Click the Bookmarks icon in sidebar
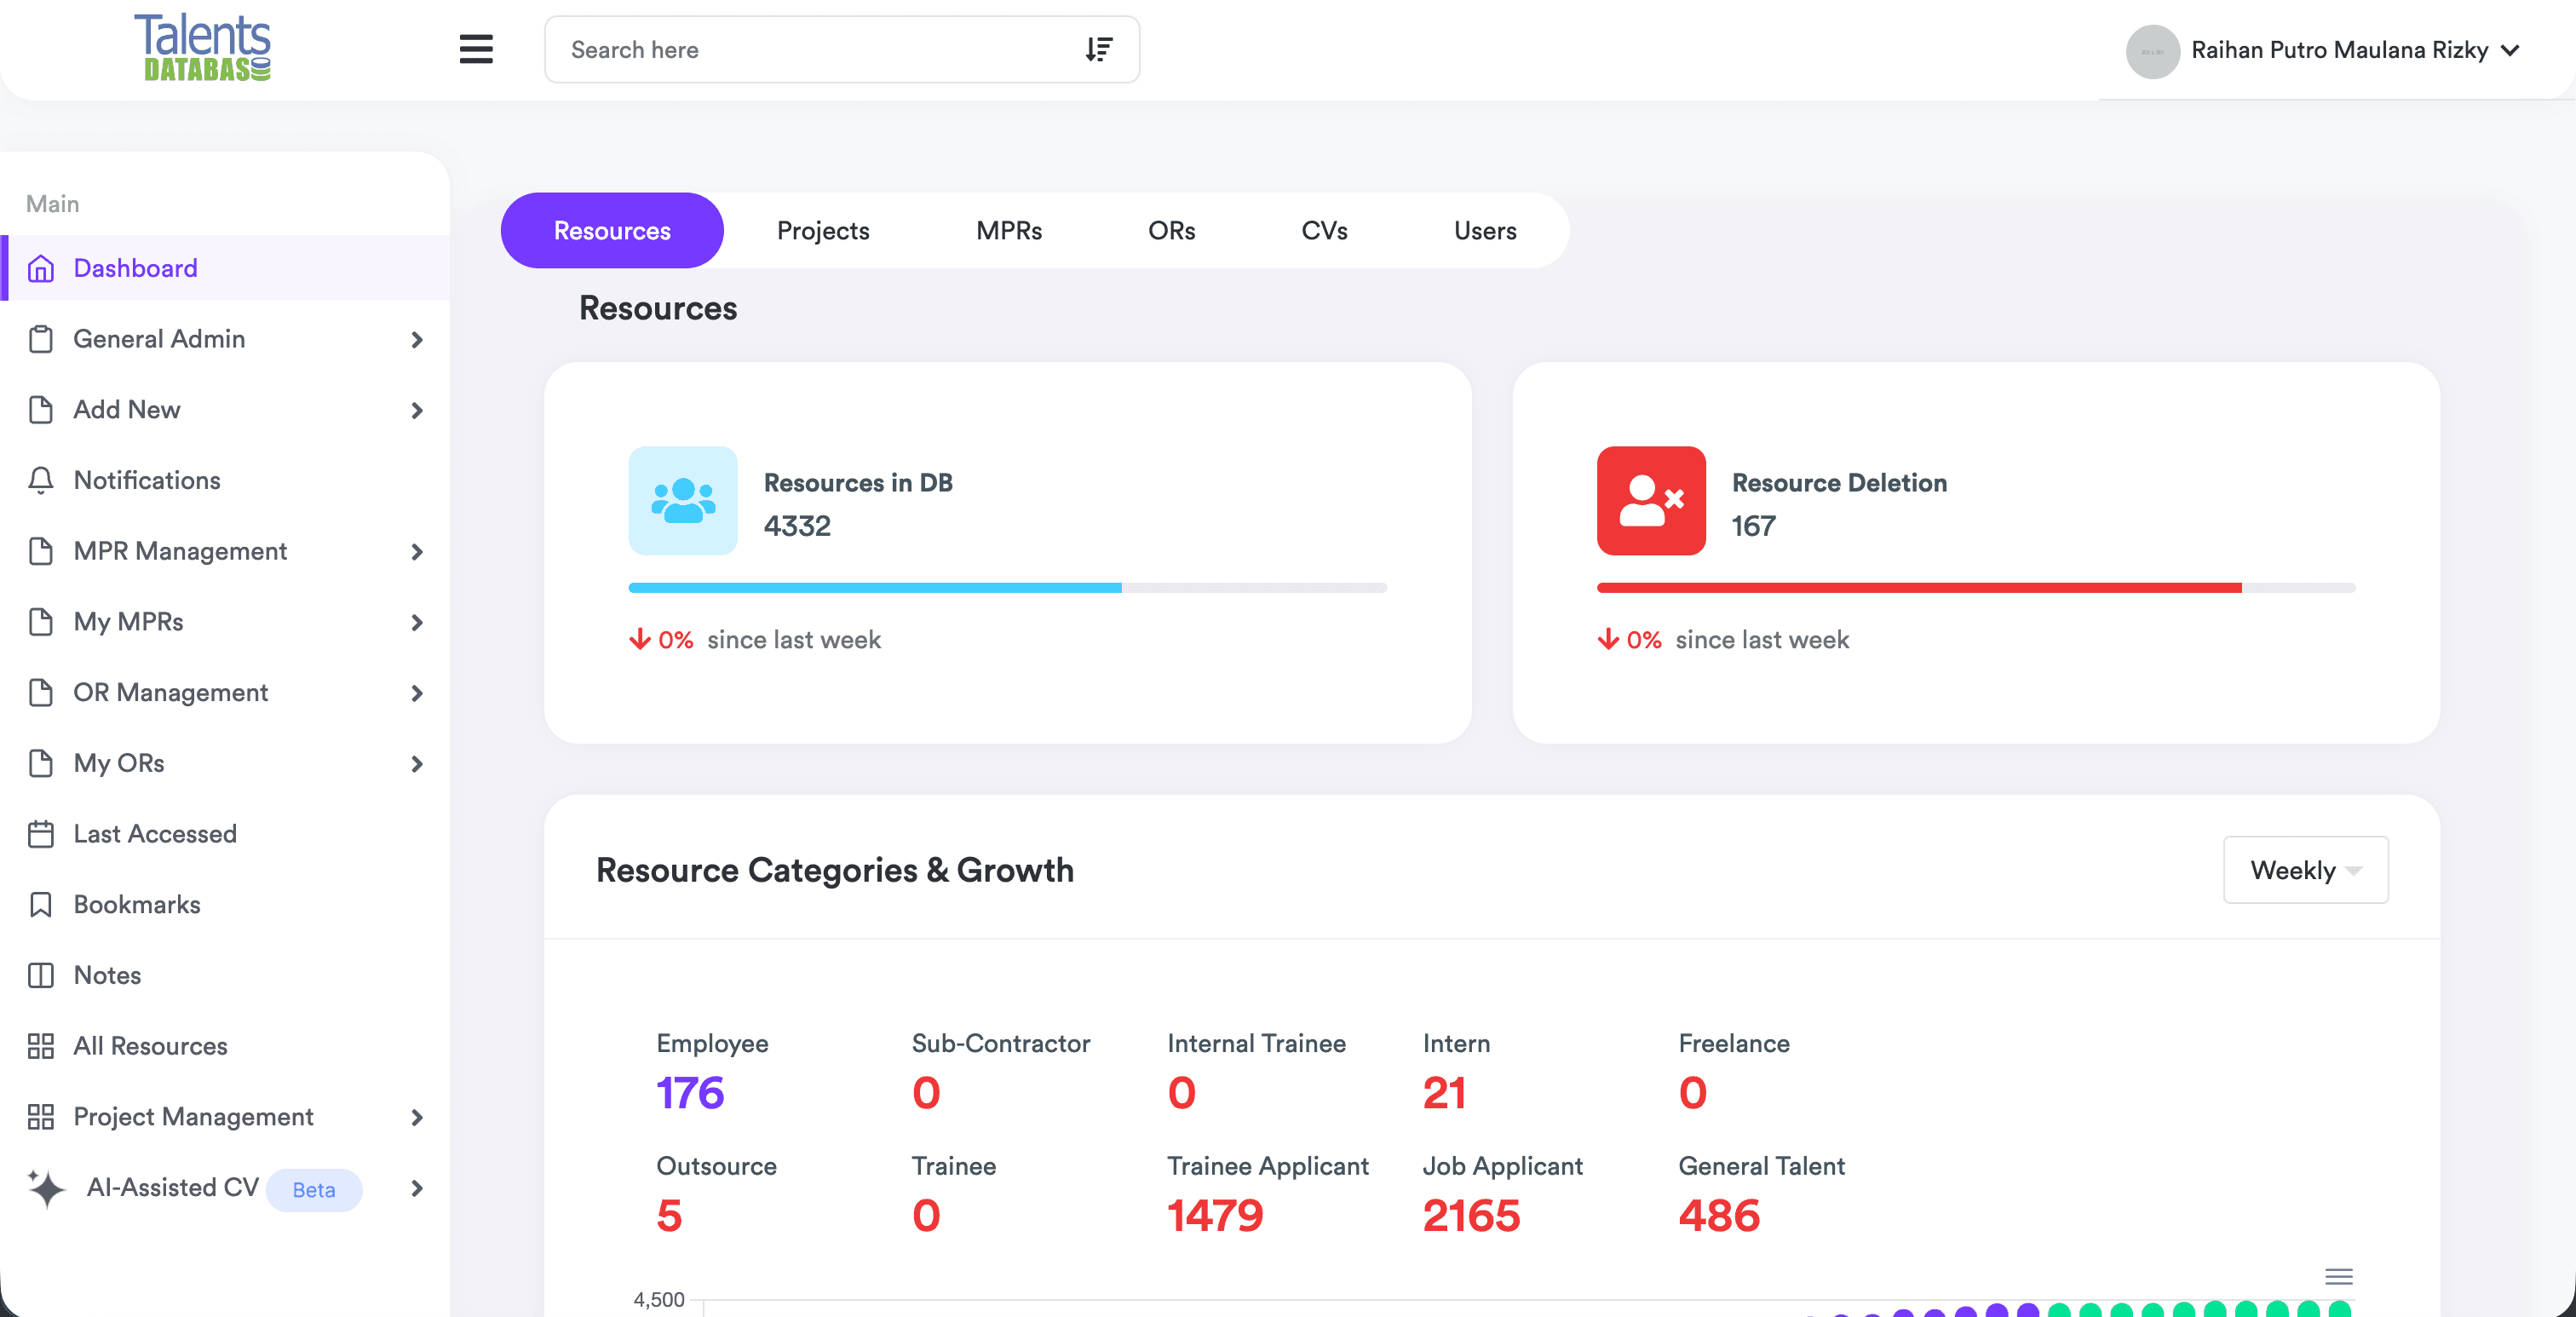The height and width of the screenshot is (1317, 2576). click(40, 904)
